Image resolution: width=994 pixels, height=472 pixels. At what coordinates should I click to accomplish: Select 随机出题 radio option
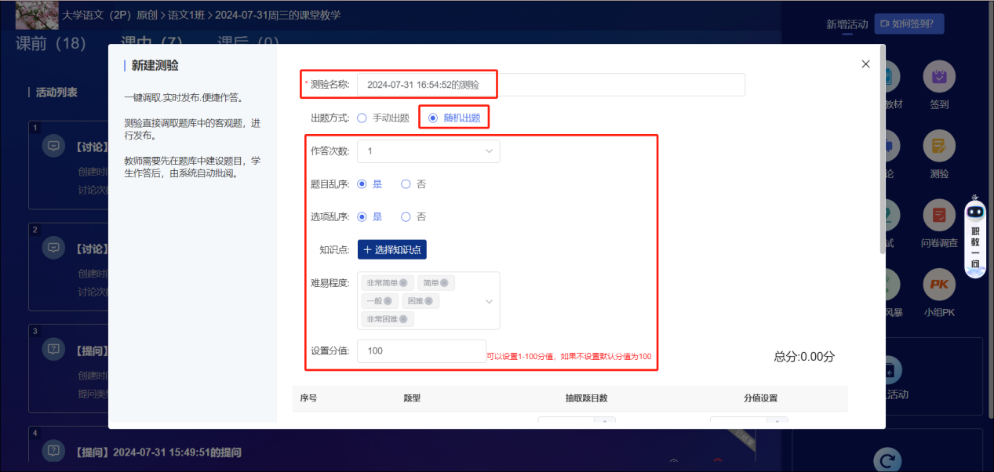click(x=433, y=118)
